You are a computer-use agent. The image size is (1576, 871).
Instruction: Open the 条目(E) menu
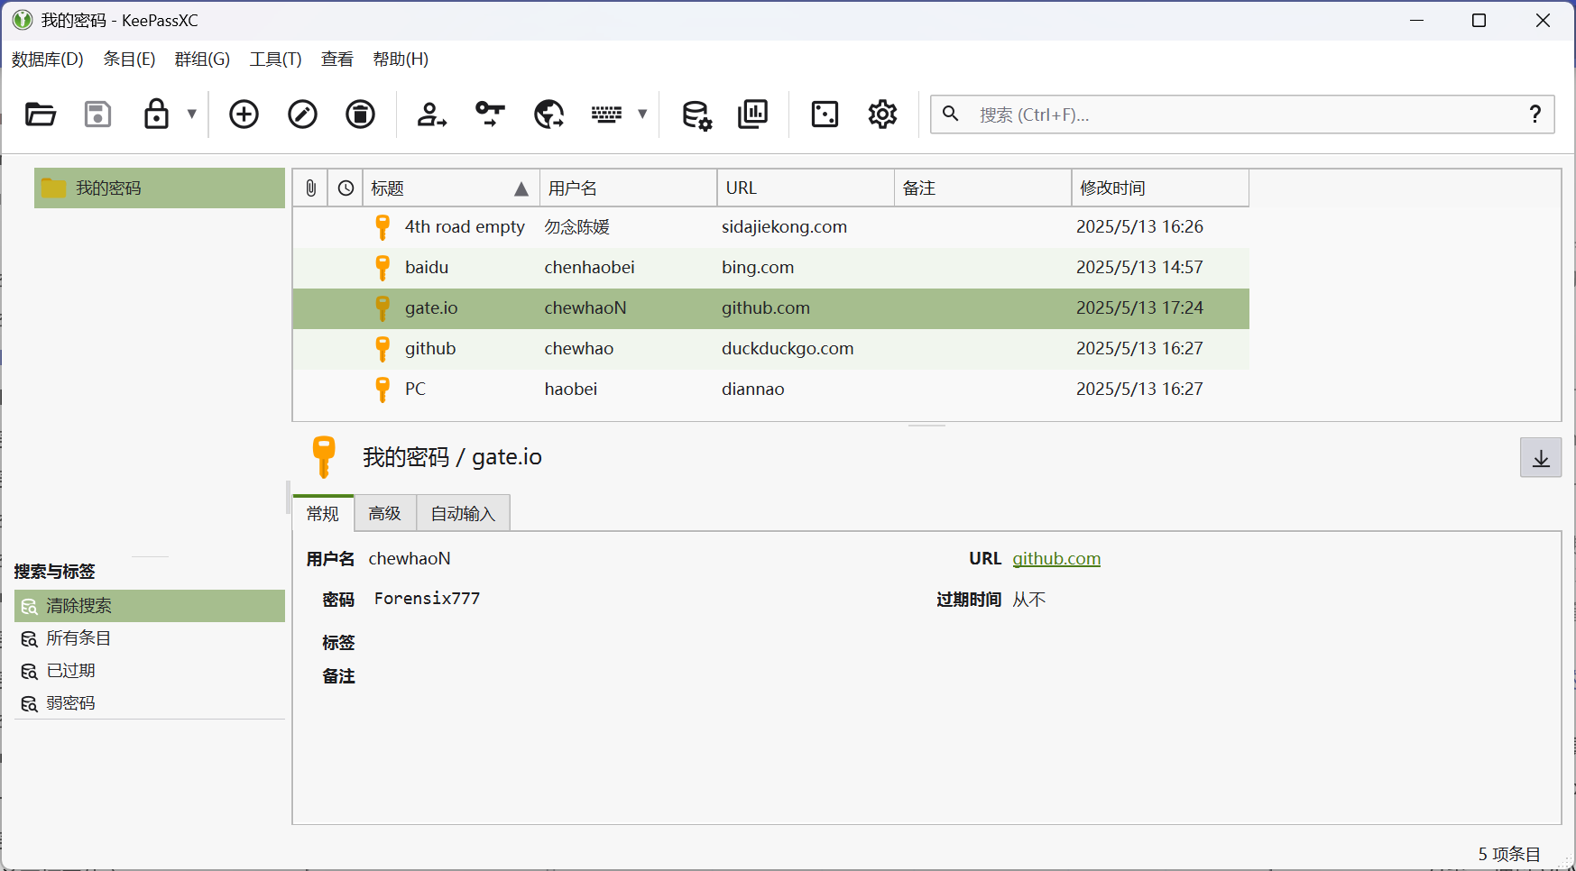click(x=129, y=60)
